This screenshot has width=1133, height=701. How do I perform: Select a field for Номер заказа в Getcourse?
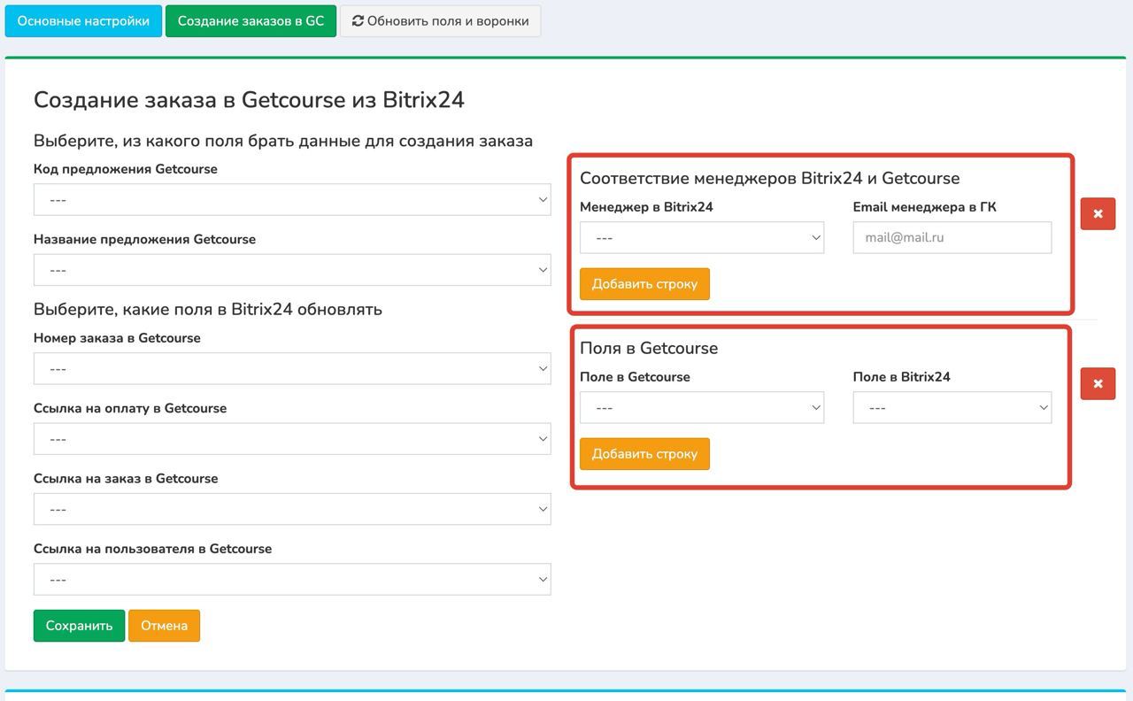[292, 369]
